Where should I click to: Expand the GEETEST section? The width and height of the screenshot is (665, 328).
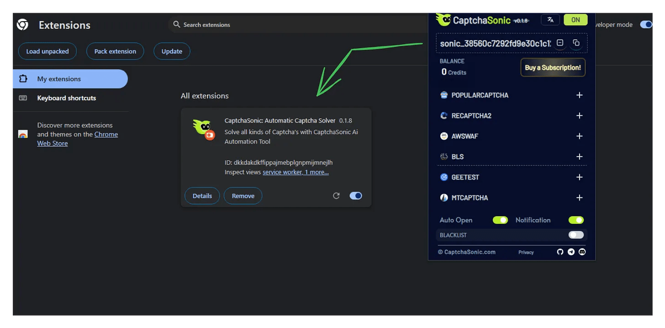[579, 177]
